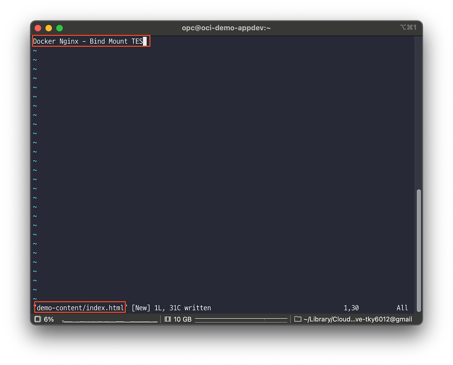Viewport: 453px width, 365px height.
Task: Click the block cursor after 'TES'
Action: (x=145, y=41)
